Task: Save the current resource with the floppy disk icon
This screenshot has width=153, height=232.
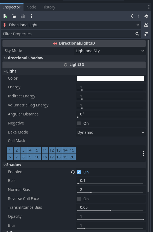Action: tap(23, 16)
